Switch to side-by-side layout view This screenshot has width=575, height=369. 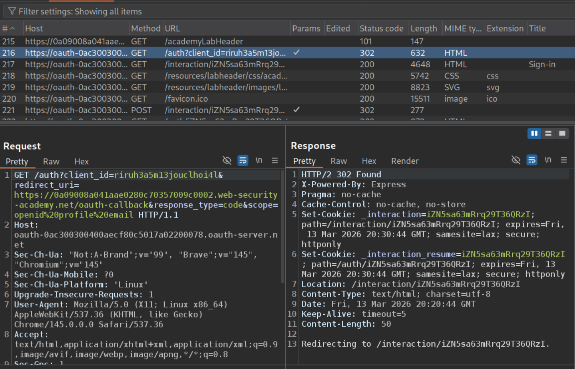click(534, 133)
